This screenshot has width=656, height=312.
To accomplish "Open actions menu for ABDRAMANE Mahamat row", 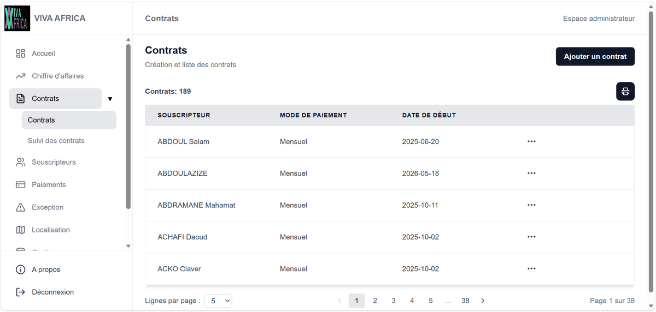I will click(x=531, y=205).
